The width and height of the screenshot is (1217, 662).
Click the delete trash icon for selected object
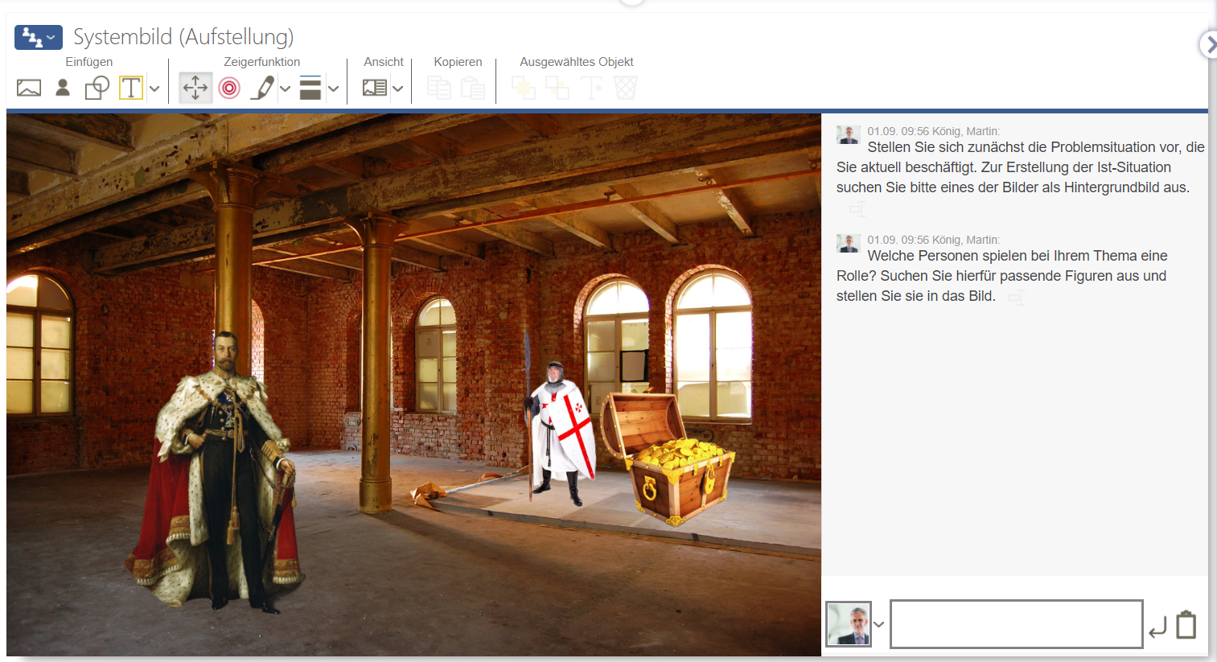[626, 88]
